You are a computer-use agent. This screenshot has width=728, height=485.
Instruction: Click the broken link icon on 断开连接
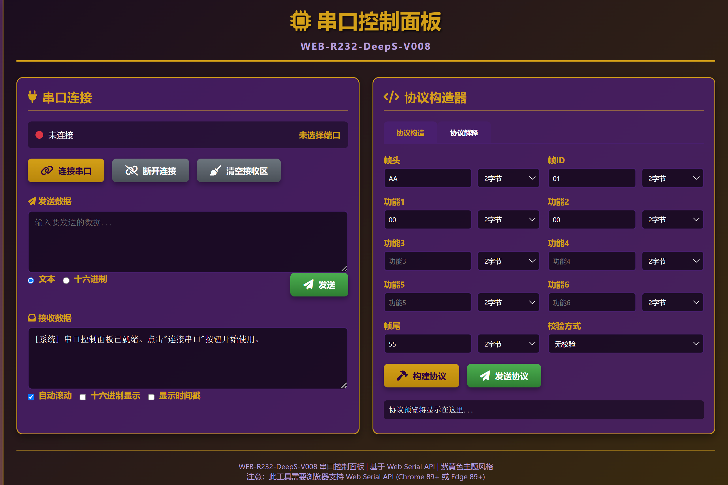coord(131,170)
